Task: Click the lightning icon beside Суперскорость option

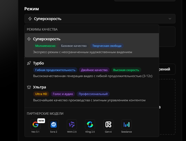Action: 29,39
